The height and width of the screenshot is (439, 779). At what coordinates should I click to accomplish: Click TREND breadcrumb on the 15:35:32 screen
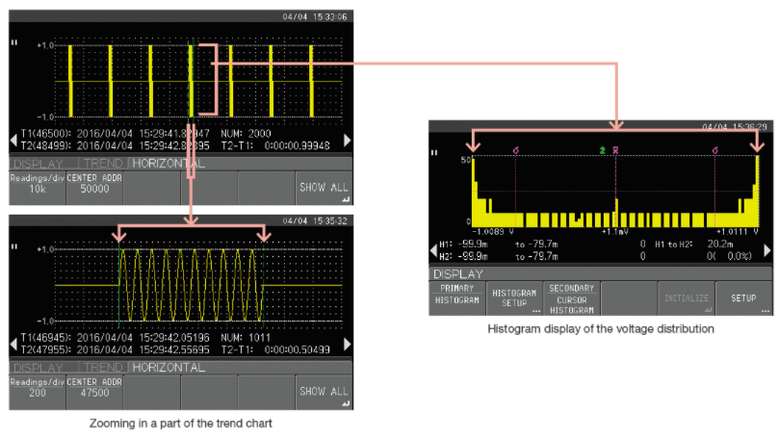point(103,368)
